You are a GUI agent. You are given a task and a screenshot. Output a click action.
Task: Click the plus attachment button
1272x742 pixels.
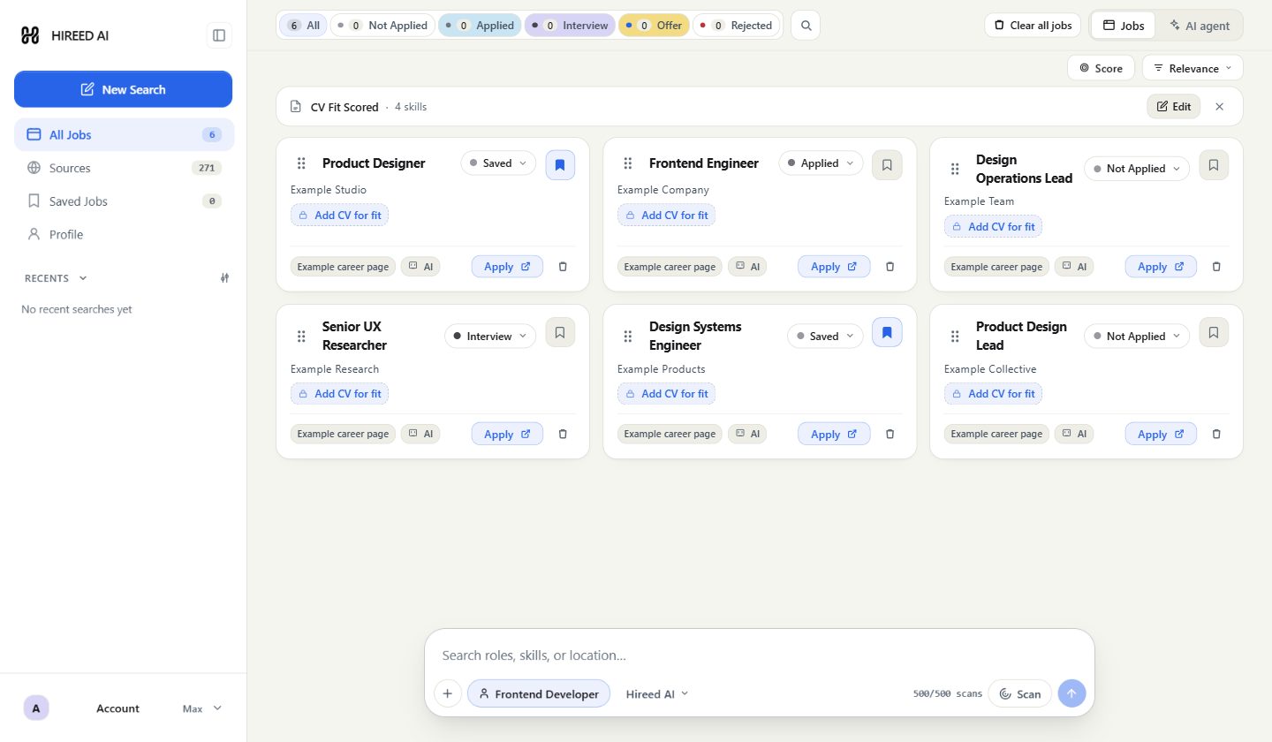(x=448, y=693)
